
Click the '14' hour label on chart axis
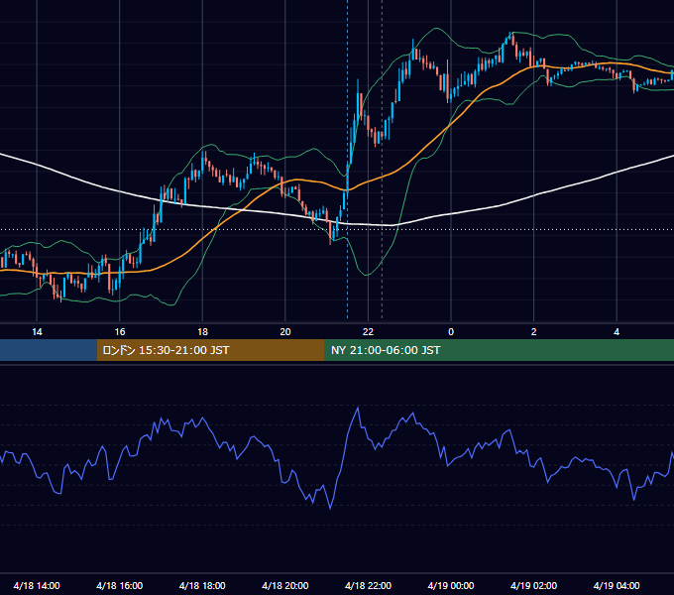click(x=37, y=332)
